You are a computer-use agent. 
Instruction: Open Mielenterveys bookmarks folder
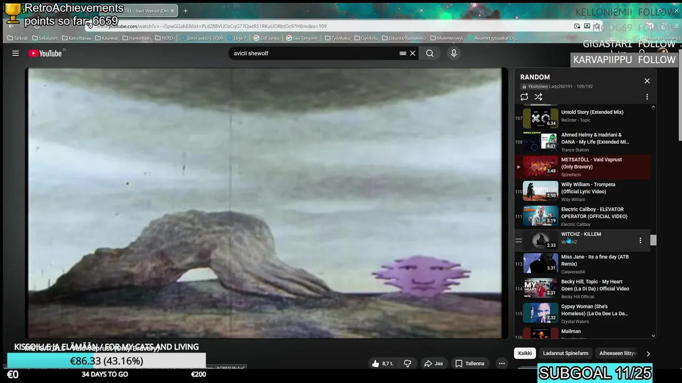pos(447,38)
